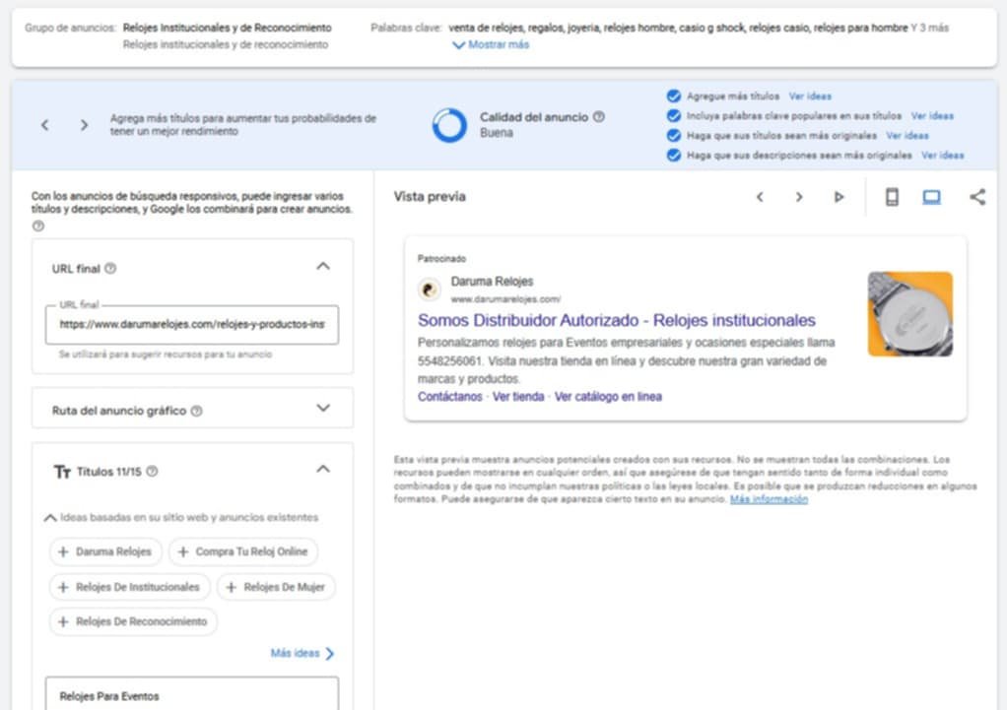Open the Más información link

point(769,499)
